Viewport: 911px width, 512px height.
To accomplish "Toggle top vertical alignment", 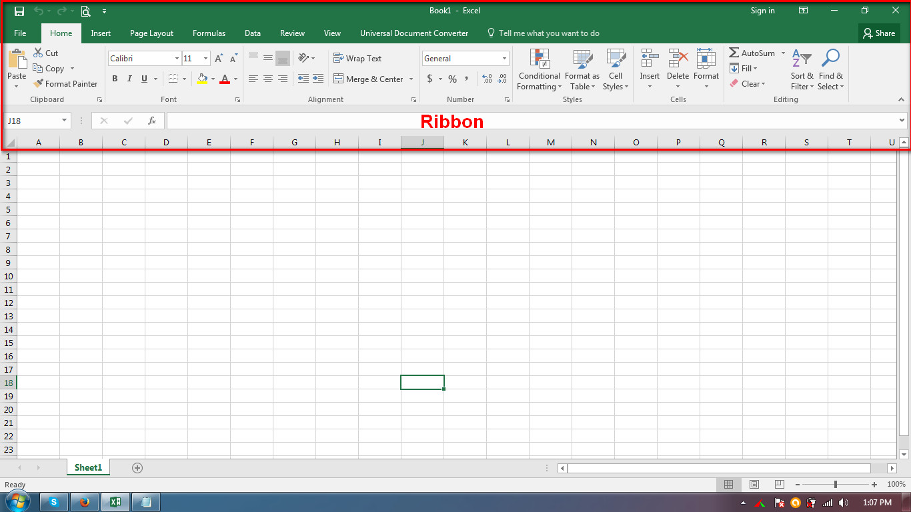I will point(253,58).
